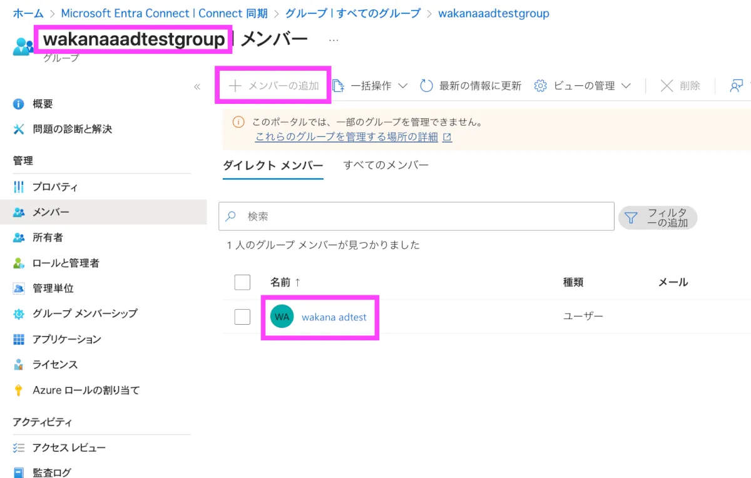
Task: Go to グループ | すべてのグループ breadcrumb
Action: point(353,13)
